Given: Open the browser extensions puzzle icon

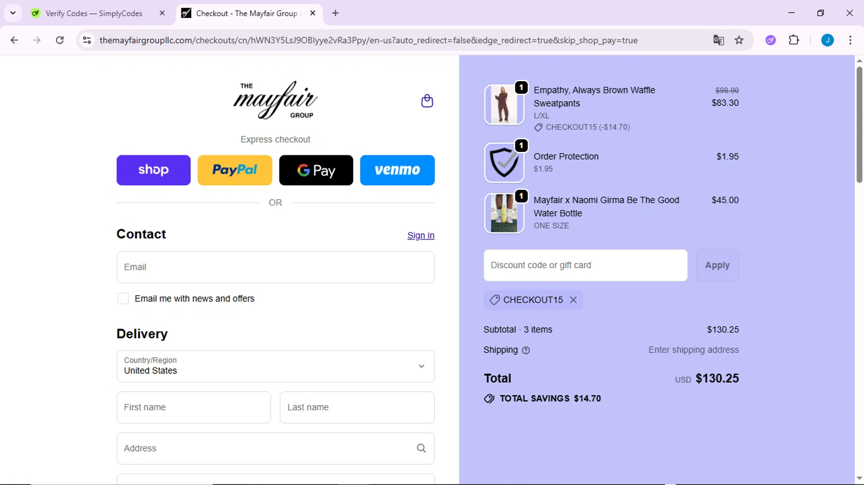Looking at the screenshot, I should 794,40.
